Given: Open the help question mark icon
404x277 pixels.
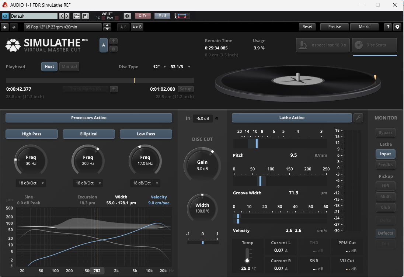Looking at the screenshot, I should click(388, 27).
